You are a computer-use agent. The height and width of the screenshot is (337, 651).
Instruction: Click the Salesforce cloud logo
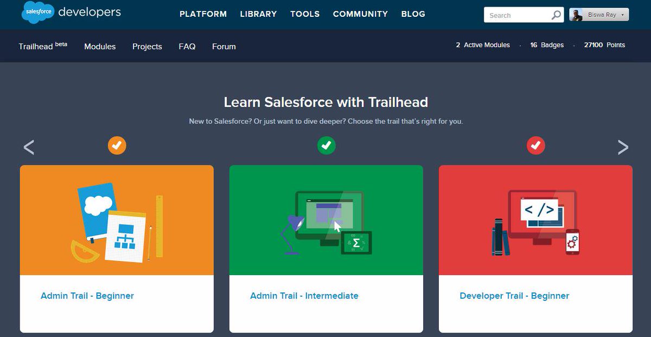pos(37,13)
